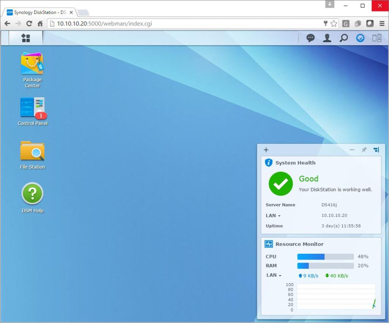Expand LAN dropdown in System Health
389x323 pixels.
pyautogui.click(x=273, y=216)
